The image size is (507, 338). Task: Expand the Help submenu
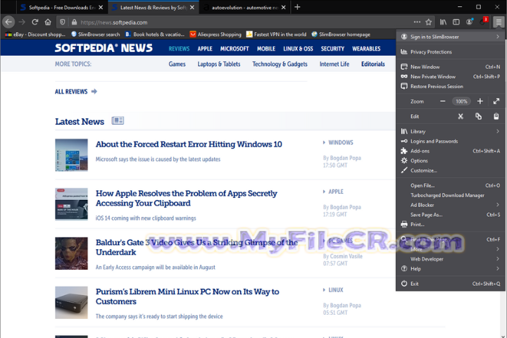click(451, 269)
